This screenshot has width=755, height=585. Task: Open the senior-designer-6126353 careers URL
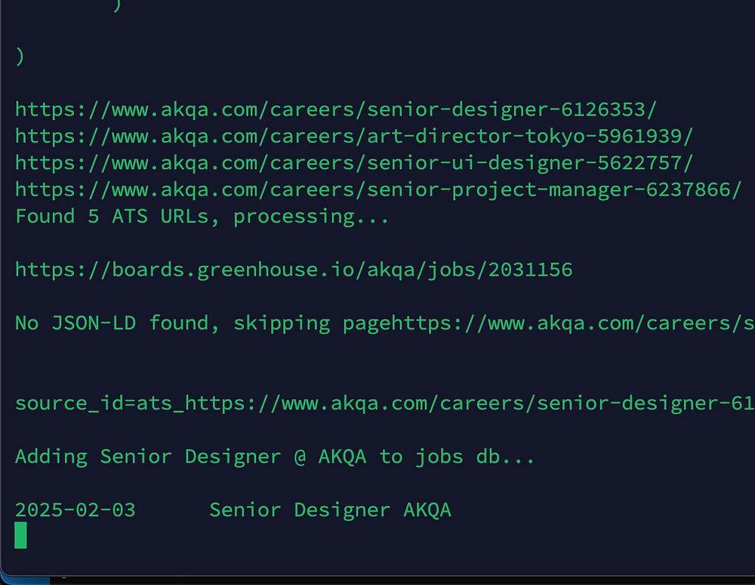(336, 109)
